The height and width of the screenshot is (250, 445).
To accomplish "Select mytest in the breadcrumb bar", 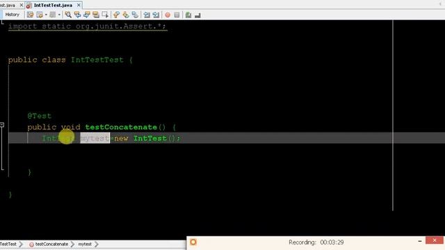I will pyautogui.click(x=85, y=244).
